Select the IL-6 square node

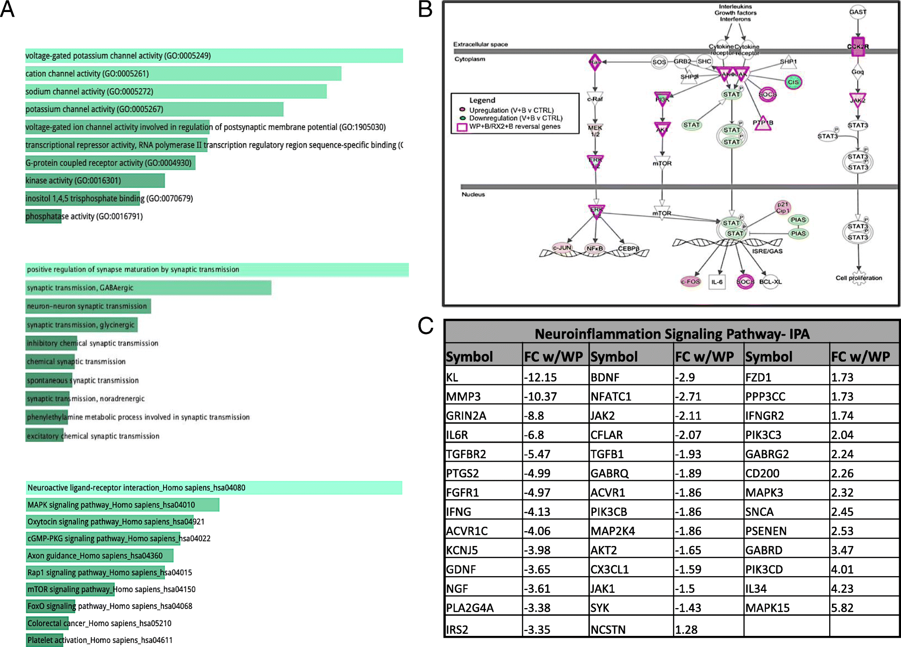click(x=717, y=282)
